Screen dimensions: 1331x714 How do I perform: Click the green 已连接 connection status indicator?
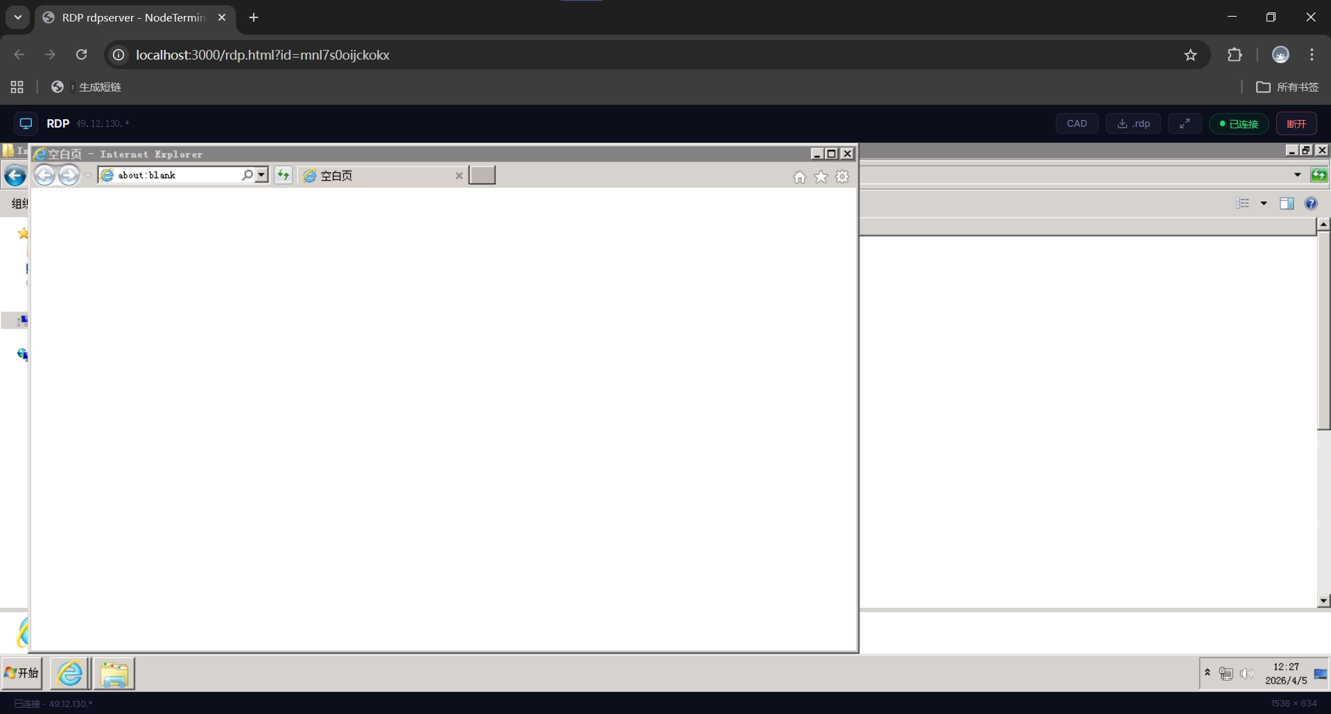(1239, 123)
